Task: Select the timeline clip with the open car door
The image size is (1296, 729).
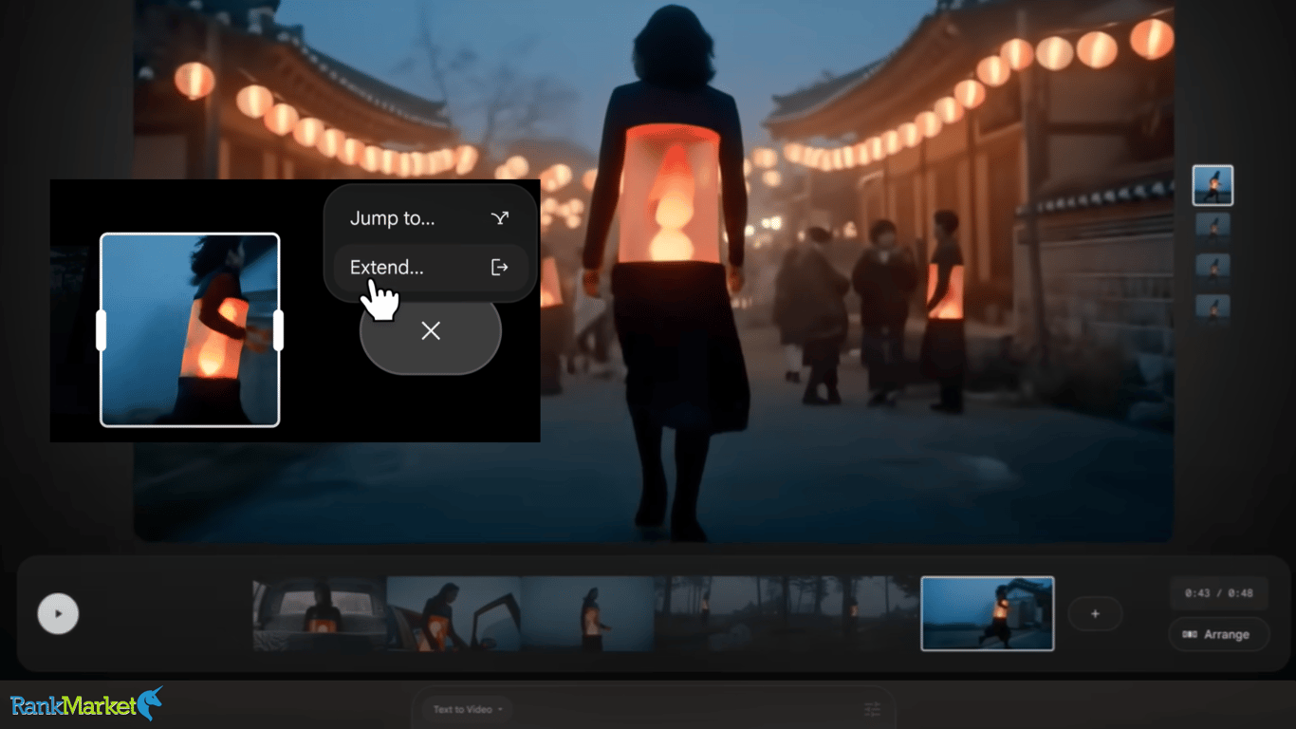Action: point(454,614)
